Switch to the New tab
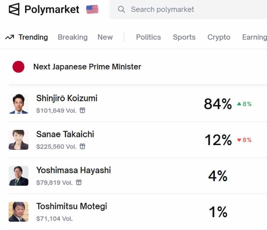267x230 pixels. click(105, 37)
